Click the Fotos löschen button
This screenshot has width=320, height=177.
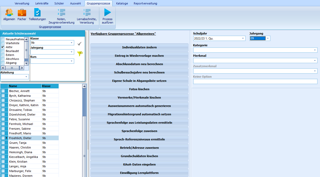[x=139, y=89]
